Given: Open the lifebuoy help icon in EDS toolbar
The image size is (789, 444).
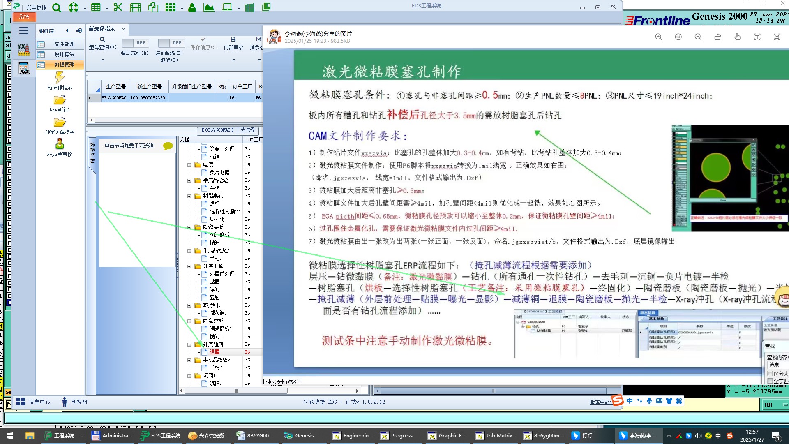Looking at the screenshot, I should (x=74, y=7).
